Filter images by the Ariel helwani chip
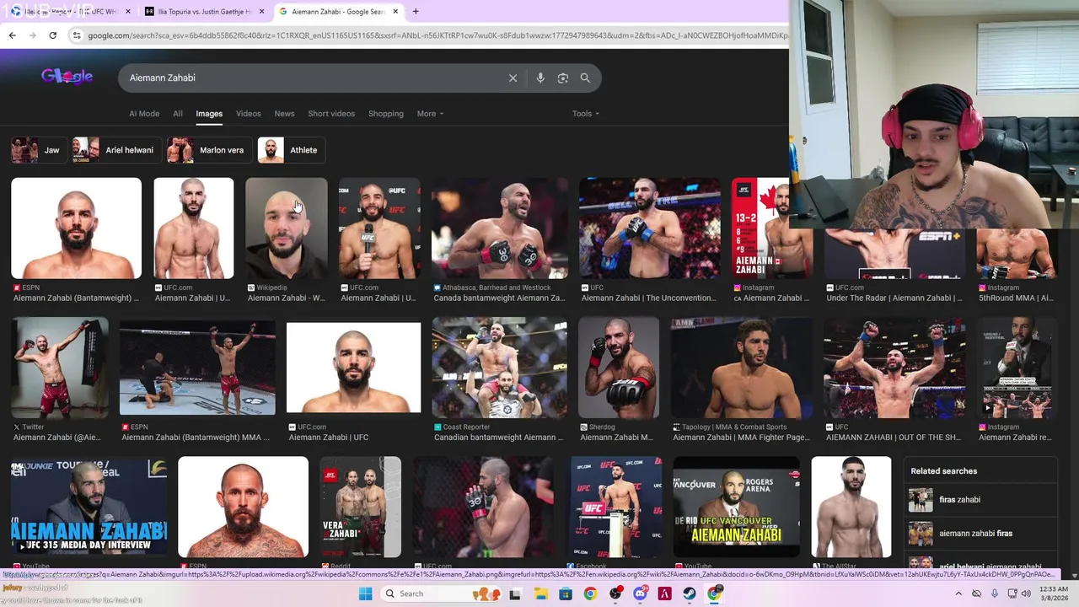Screen dimensions: 1079x607 (x=115, y=150)
